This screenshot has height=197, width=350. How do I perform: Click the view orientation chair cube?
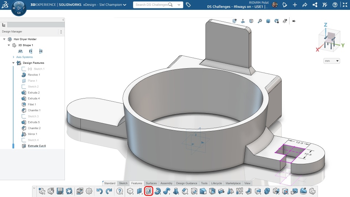pyautogui.click(x=330, y=40)
